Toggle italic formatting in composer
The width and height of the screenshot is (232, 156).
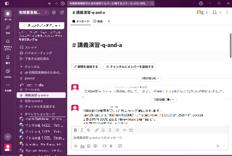point(82,130)
